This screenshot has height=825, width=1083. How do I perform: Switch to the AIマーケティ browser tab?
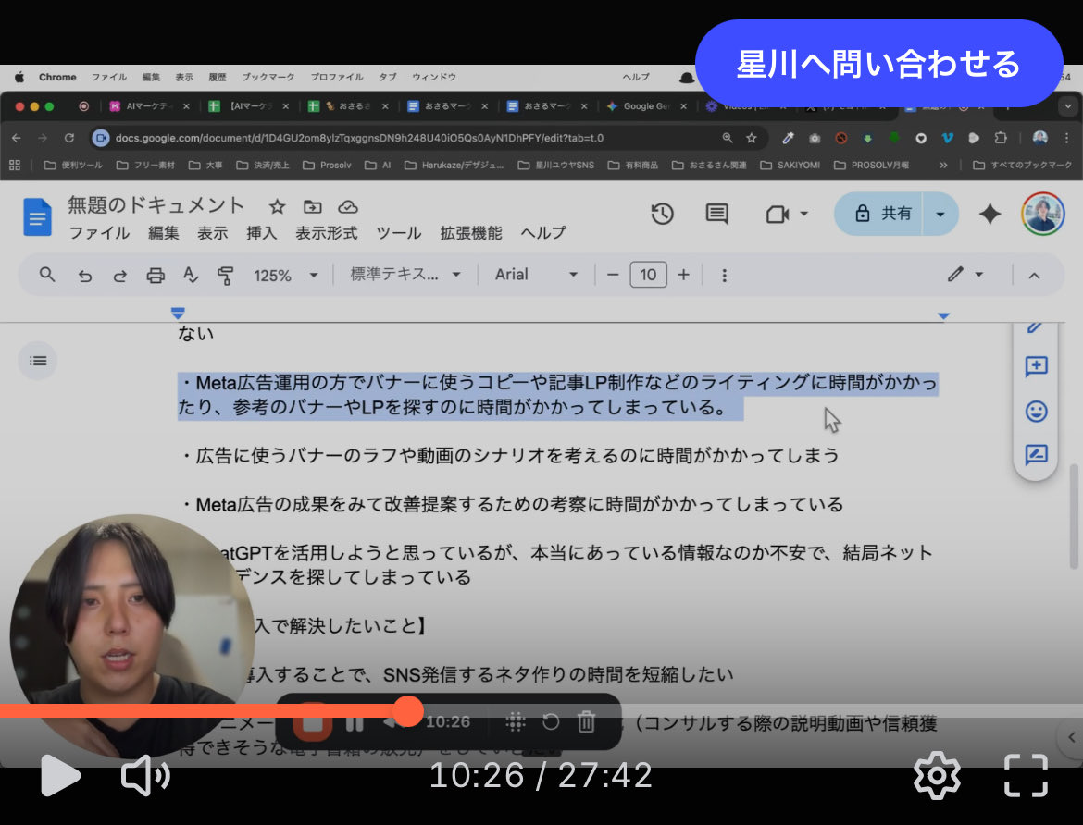coord(149,106)
